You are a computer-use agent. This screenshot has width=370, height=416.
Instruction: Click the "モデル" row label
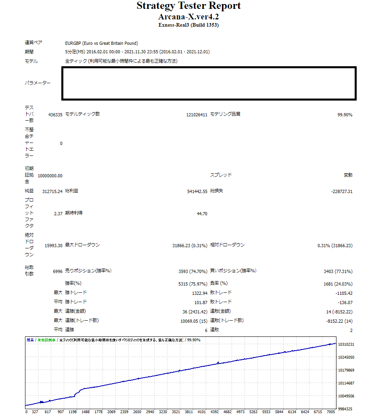click(31, 61)
